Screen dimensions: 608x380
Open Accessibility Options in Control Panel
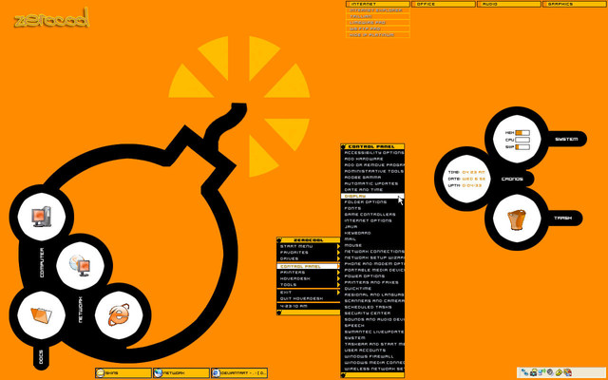[x=372, y=153]
